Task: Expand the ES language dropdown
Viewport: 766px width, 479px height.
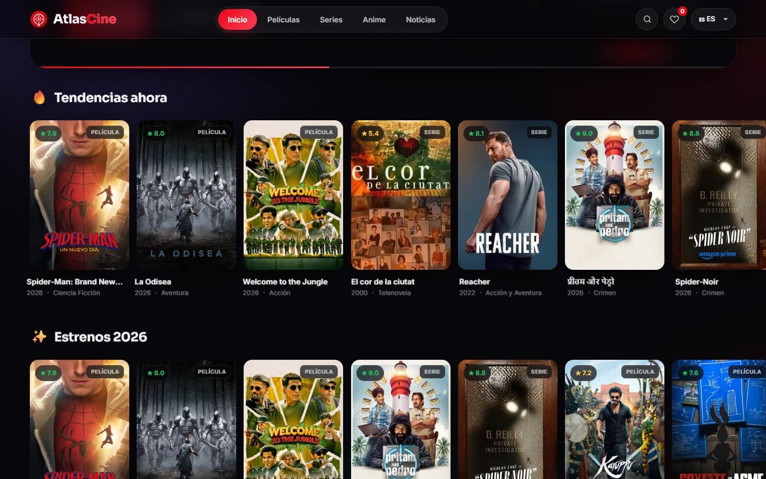Action: click(713, 19)
